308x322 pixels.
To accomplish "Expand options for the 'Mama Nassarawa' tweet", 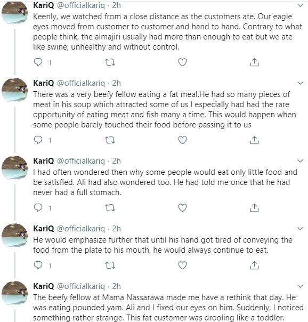I will [300, 286].
